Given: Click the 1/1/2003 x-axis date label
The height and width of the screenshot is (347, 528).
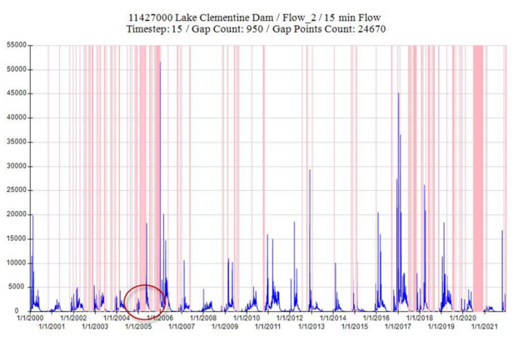Looking at the screenshot, I should [x=95, y=326].
